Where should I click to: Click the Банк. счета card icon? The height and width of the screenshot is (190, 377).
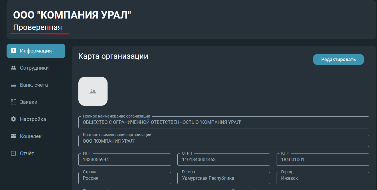pyautogui.click(x=13, y=85)
